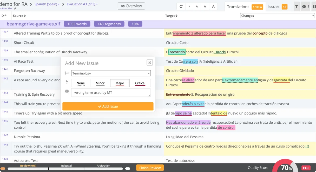316x172 pixels.
Task: Click target text 'La agilidad del Pessima'
Action: (x=185, y=137)
